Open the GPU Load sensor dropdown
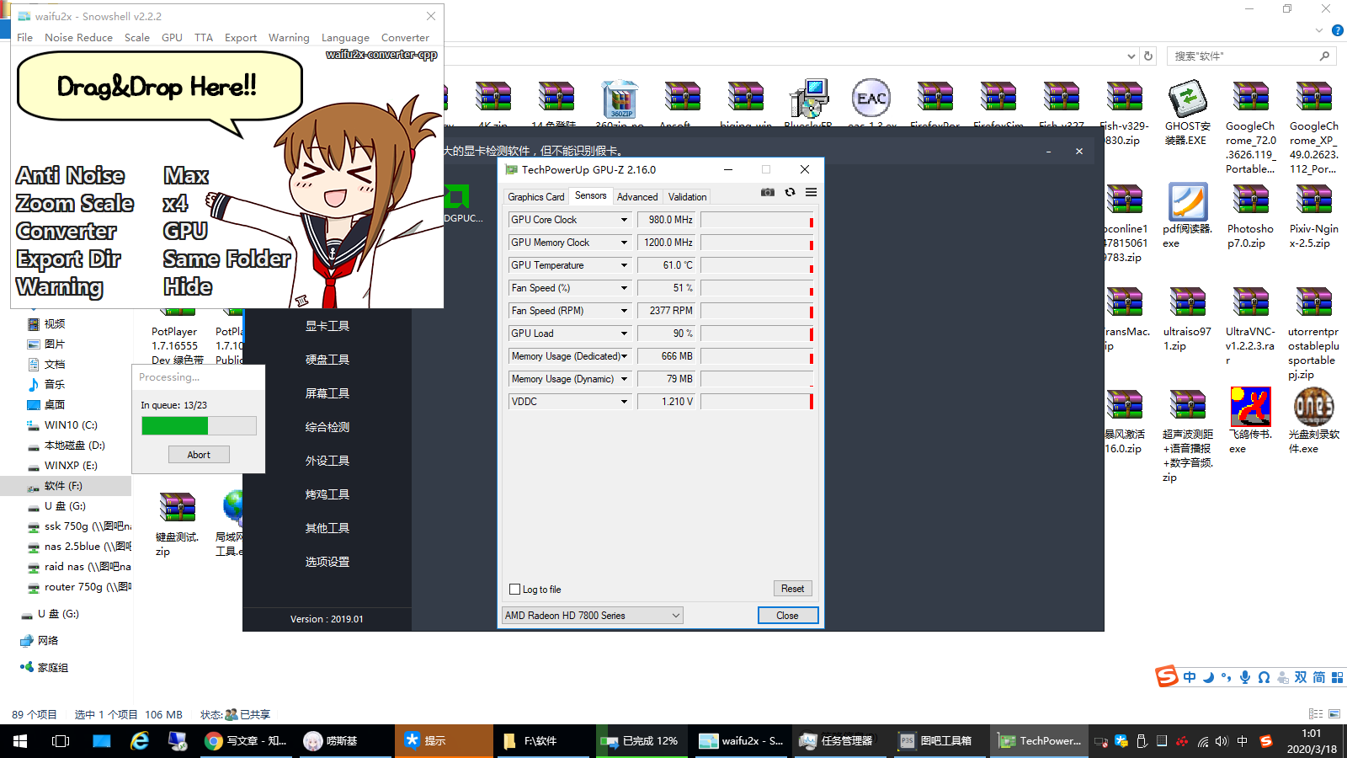Screen dimensions: 1347x758 pyautogui.click(x=624, y=334)
